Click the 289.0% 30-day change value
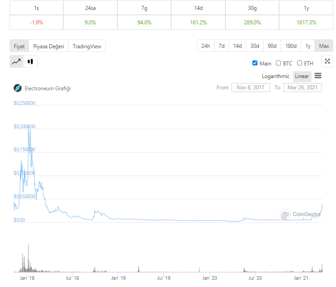The height and width of the screenshot is (287, 336). [252, 22]
